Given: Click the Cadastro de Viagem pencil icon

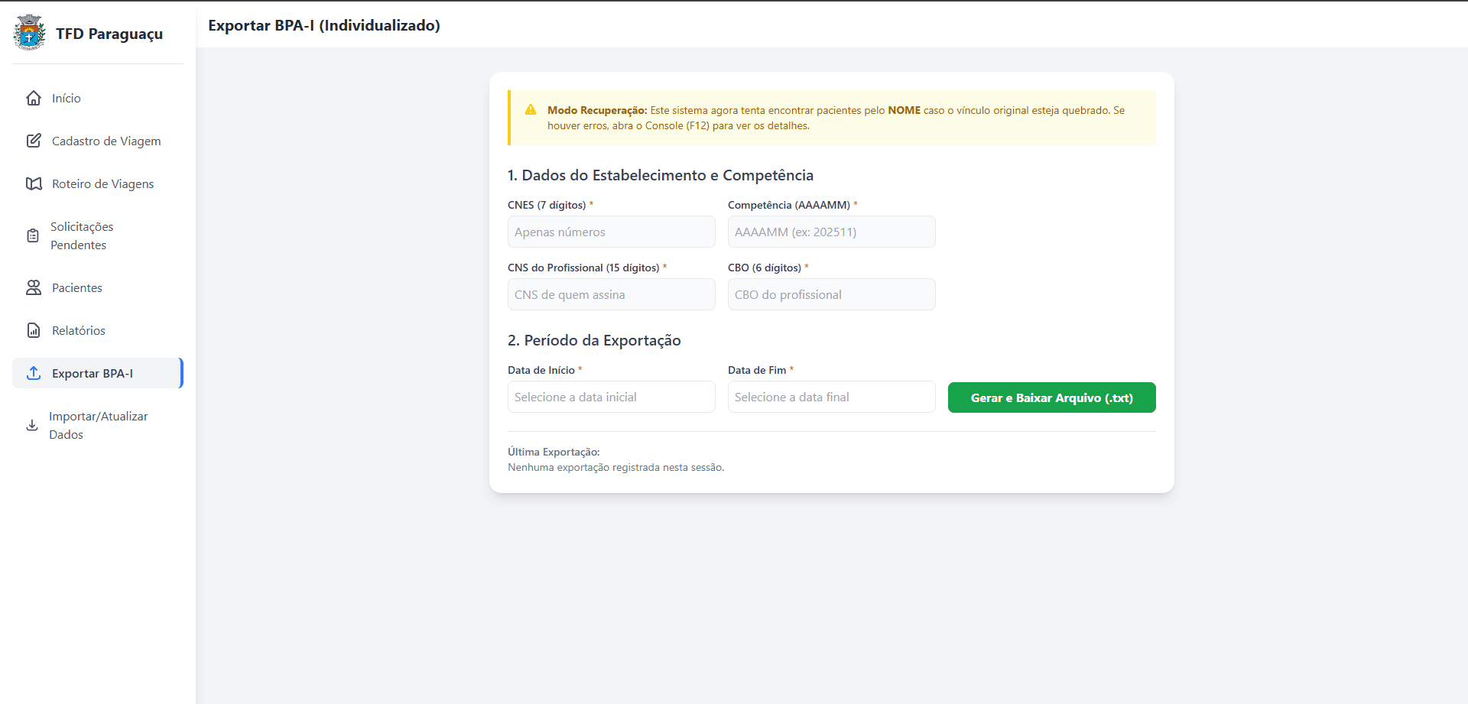Looking at the screenshot, I should 34,141.
